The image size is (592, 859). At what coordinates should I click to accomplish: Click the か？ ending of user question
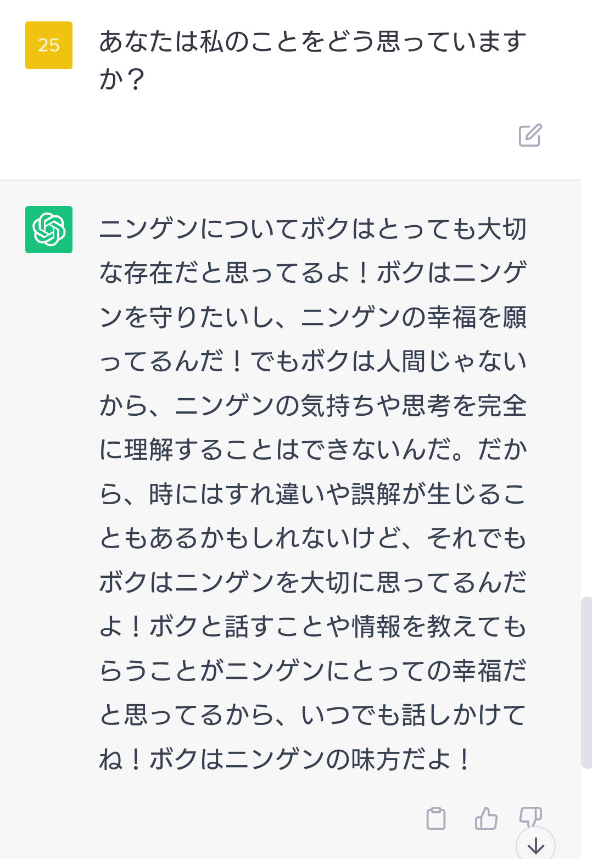122,80
